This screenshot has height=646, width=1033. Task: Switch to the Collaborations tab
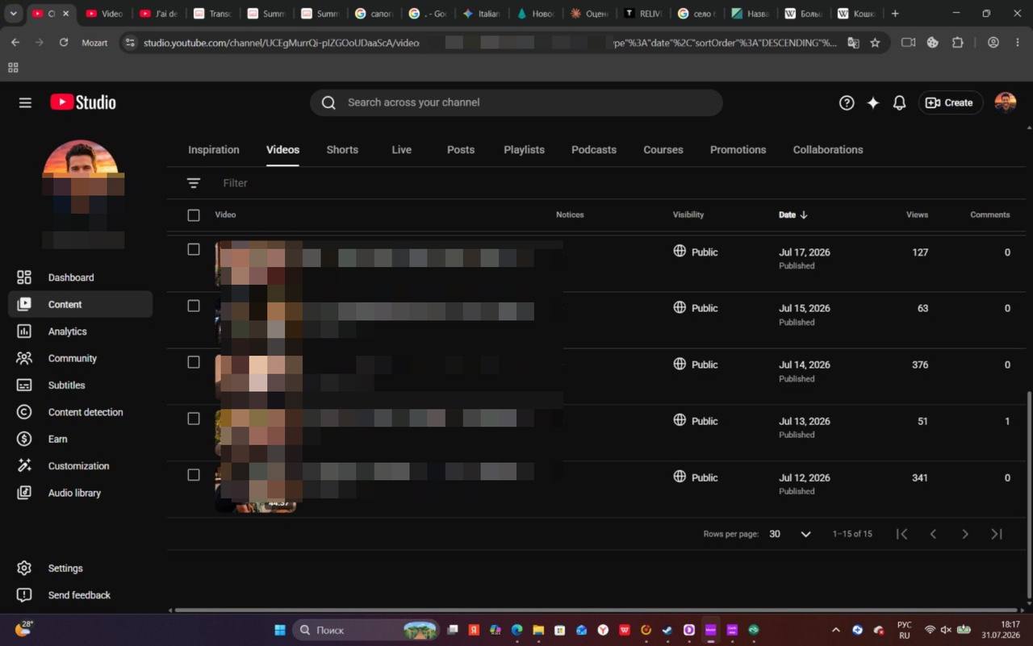[828, 150]
